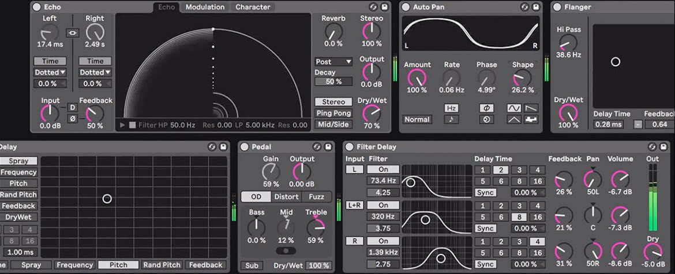
Task: Toggle the Filter Delay device power button
Action: click(x=349, y=147)
